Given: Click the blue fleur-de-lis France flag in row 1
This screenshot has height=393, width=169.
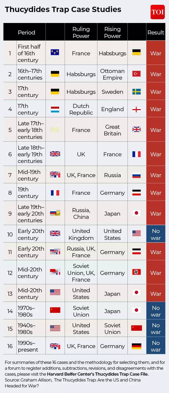Looking at the screenshot, I should [55, 52].
